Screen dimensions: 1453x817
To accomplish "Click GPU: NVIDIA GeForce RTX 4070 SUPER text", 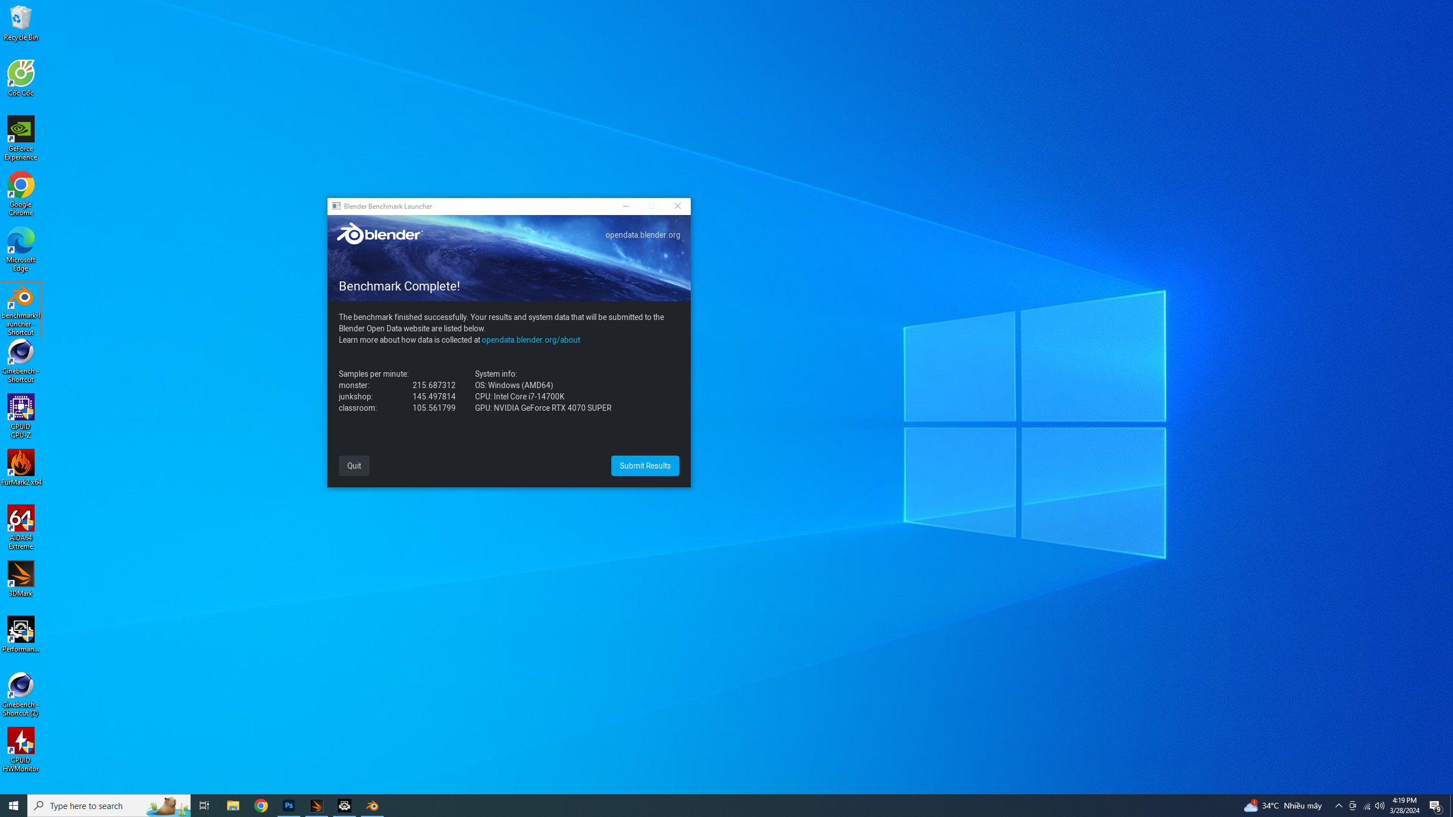I will pos(543,408).
